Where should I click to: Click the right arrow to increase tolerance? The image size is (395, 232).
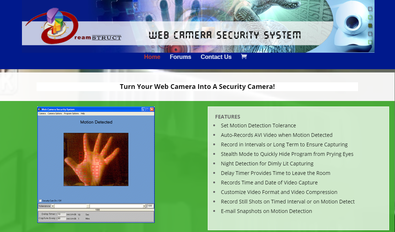tap(144, 205)
